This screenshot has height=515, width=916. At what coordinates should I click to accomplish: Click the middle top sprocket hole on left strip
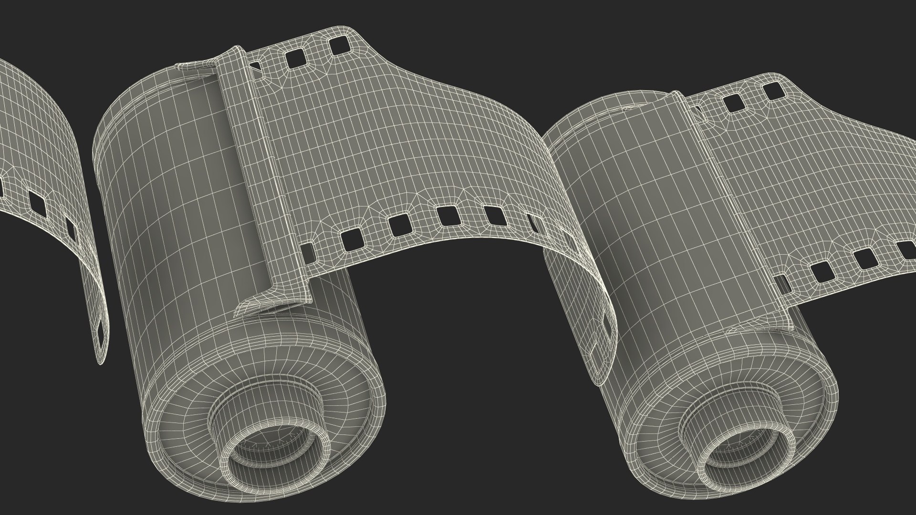(x=295, y=58)
